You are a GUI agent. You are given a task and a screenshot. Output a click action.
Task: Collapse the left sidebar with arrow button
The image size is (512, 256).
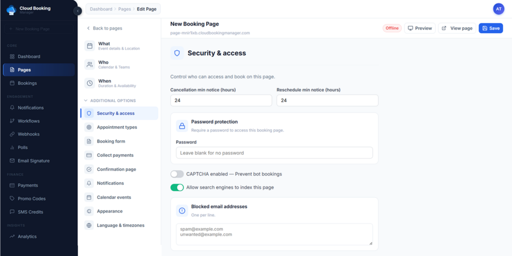click(77, 11)
